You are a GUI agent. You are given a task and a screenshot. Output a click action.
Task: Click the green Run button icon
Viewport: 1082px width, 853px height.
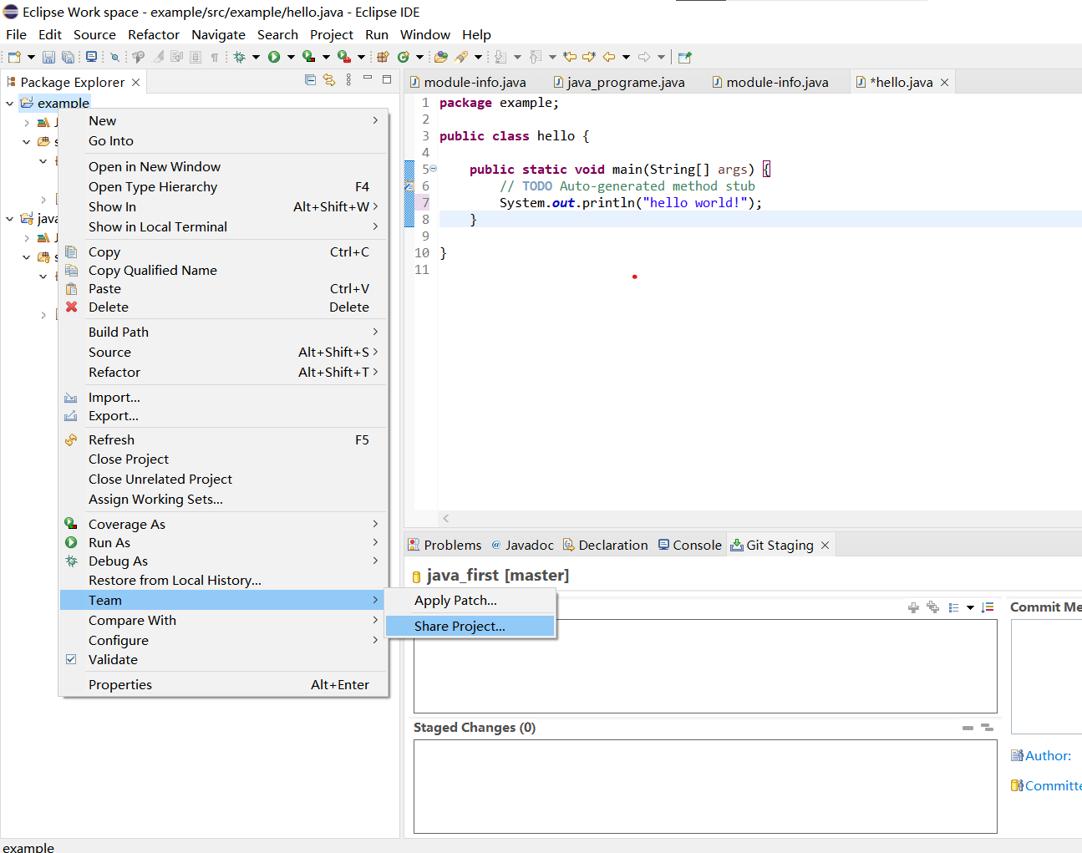274,57
